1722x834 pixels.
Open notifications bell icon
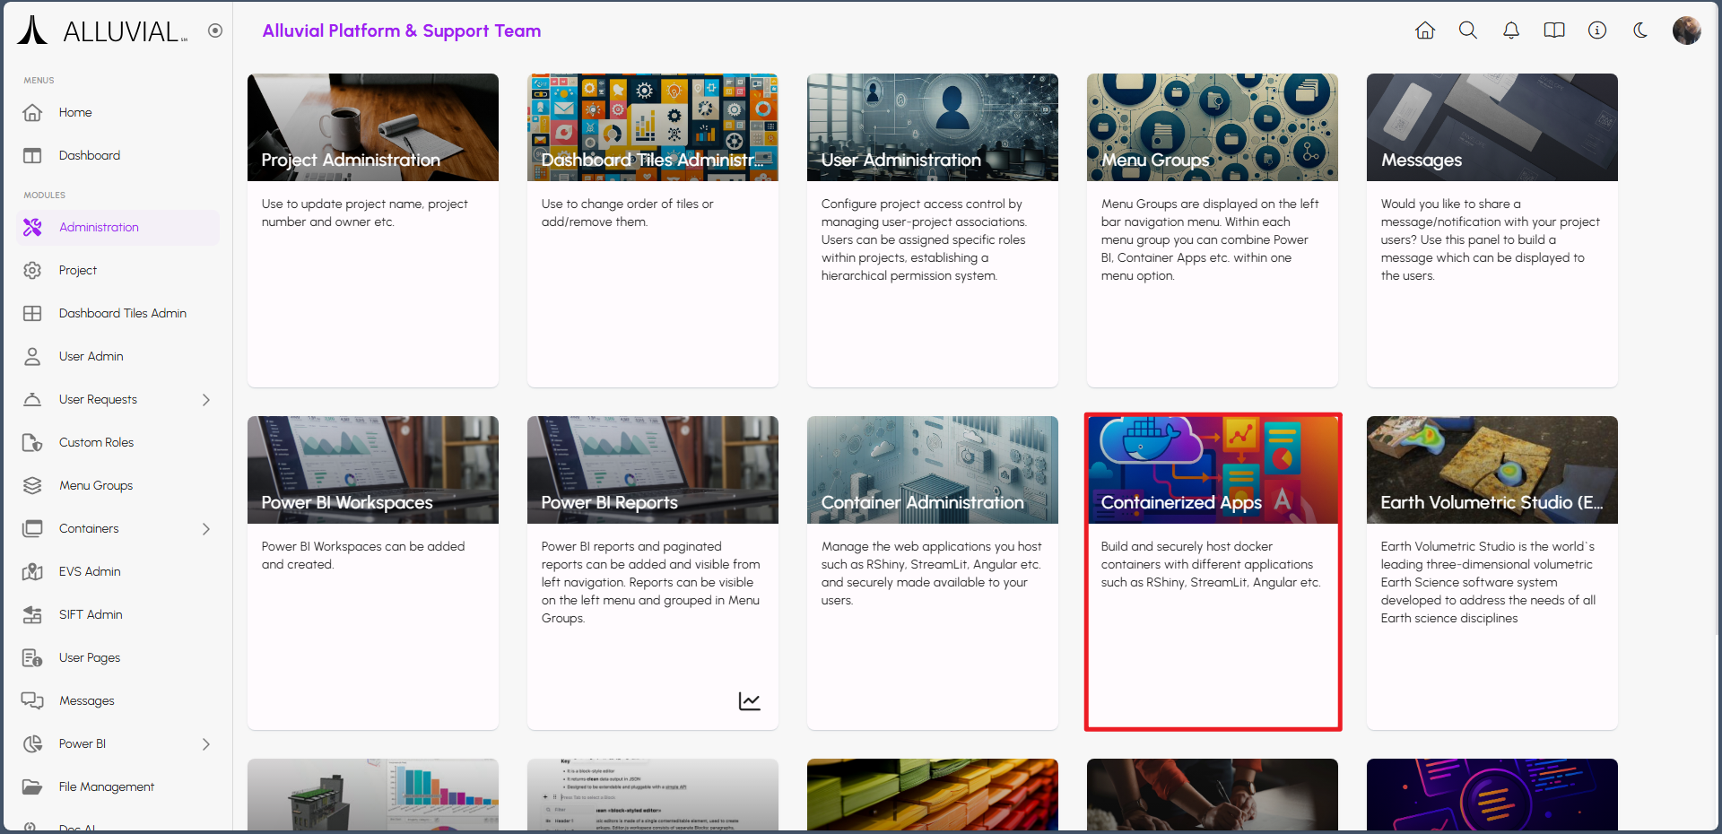point(1510,30)
